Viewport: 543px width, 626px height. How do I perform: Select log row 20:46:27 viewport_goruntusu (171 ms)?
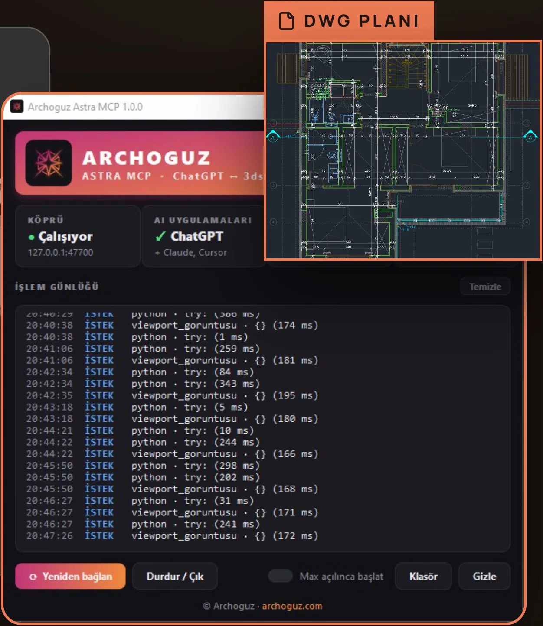coord(172,512)
